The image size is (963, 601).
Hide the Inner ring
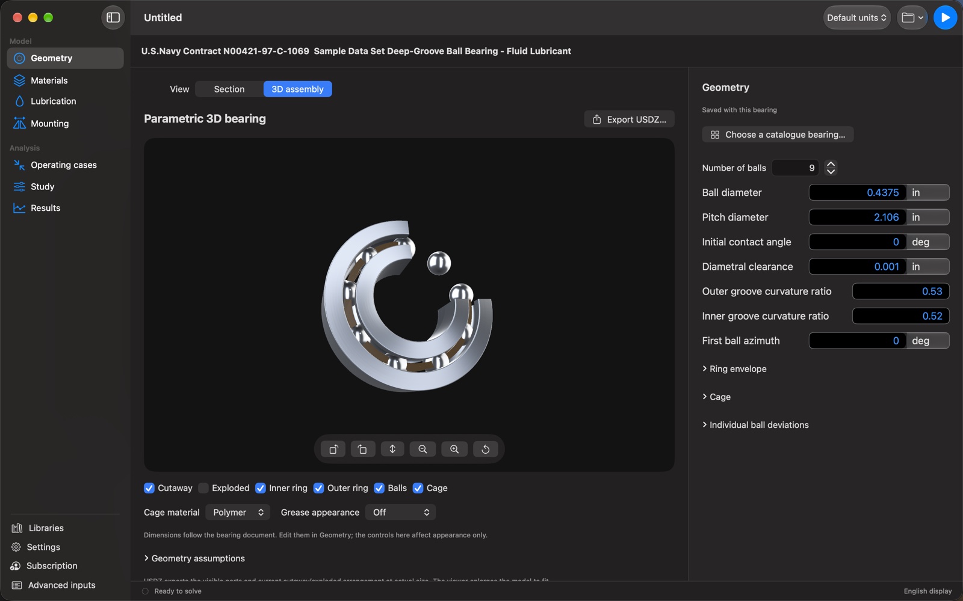[x=261, y=488]
